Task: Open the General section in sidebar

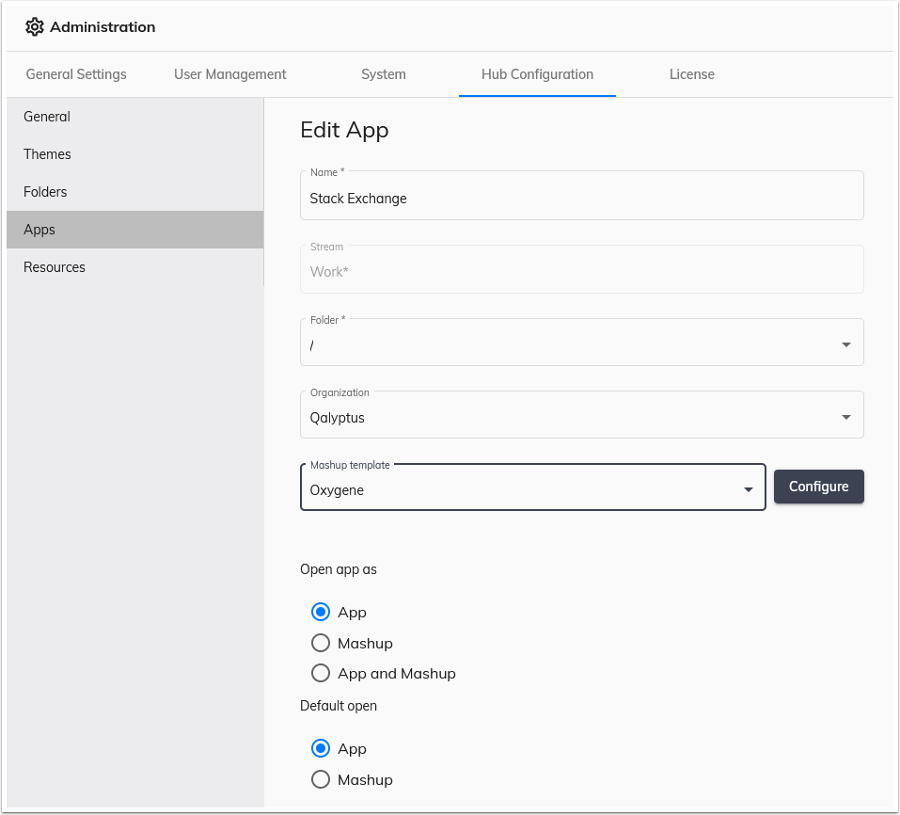Action: tap(46, 116)
